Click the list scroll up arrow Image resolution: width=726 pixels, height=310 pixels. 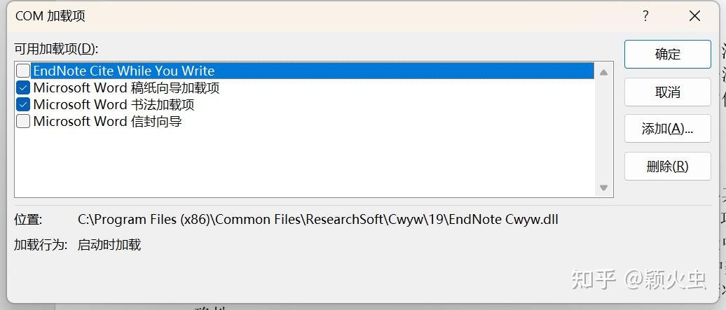coord(603,72)
